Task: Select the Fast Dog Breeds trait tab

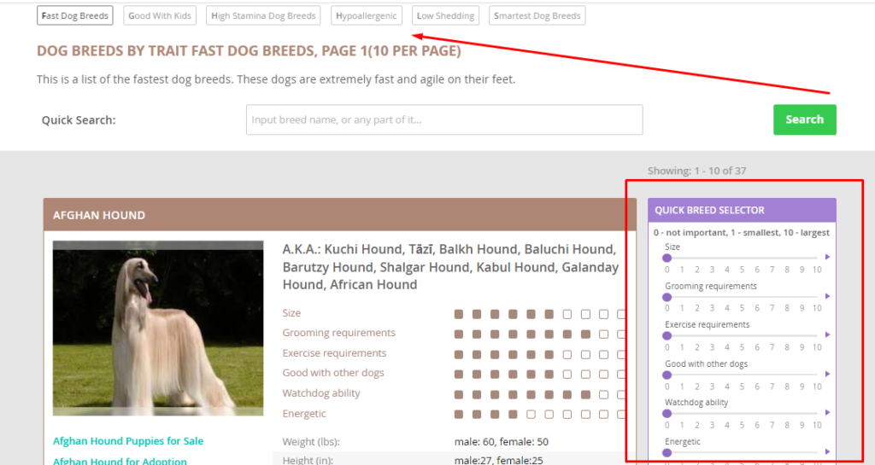Action: click(75, 15)
